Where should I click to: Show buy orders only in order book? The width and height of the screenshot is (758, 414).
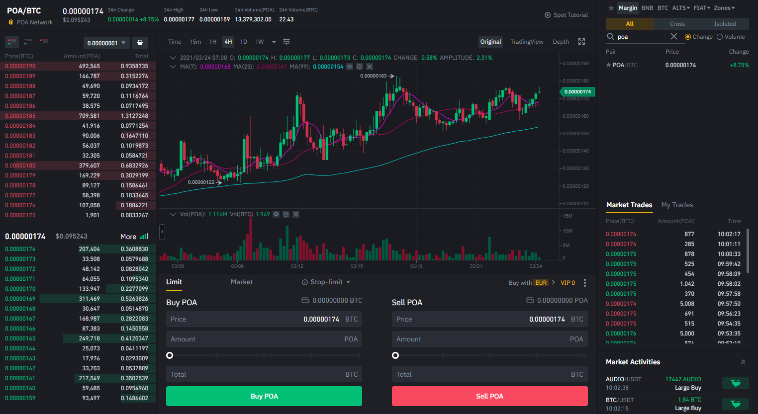pos(28,42)
